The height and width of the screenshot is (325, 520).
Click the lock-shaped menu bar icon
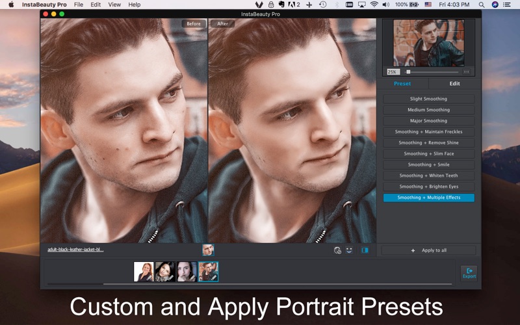(x=271, y=5)
